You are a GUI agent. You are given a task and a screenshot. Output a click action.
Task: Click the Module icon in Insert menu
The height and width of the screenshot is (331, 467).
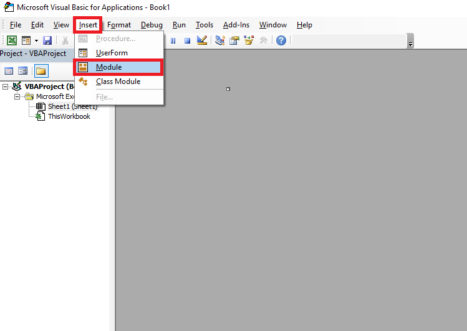click(x=83, y=67)
